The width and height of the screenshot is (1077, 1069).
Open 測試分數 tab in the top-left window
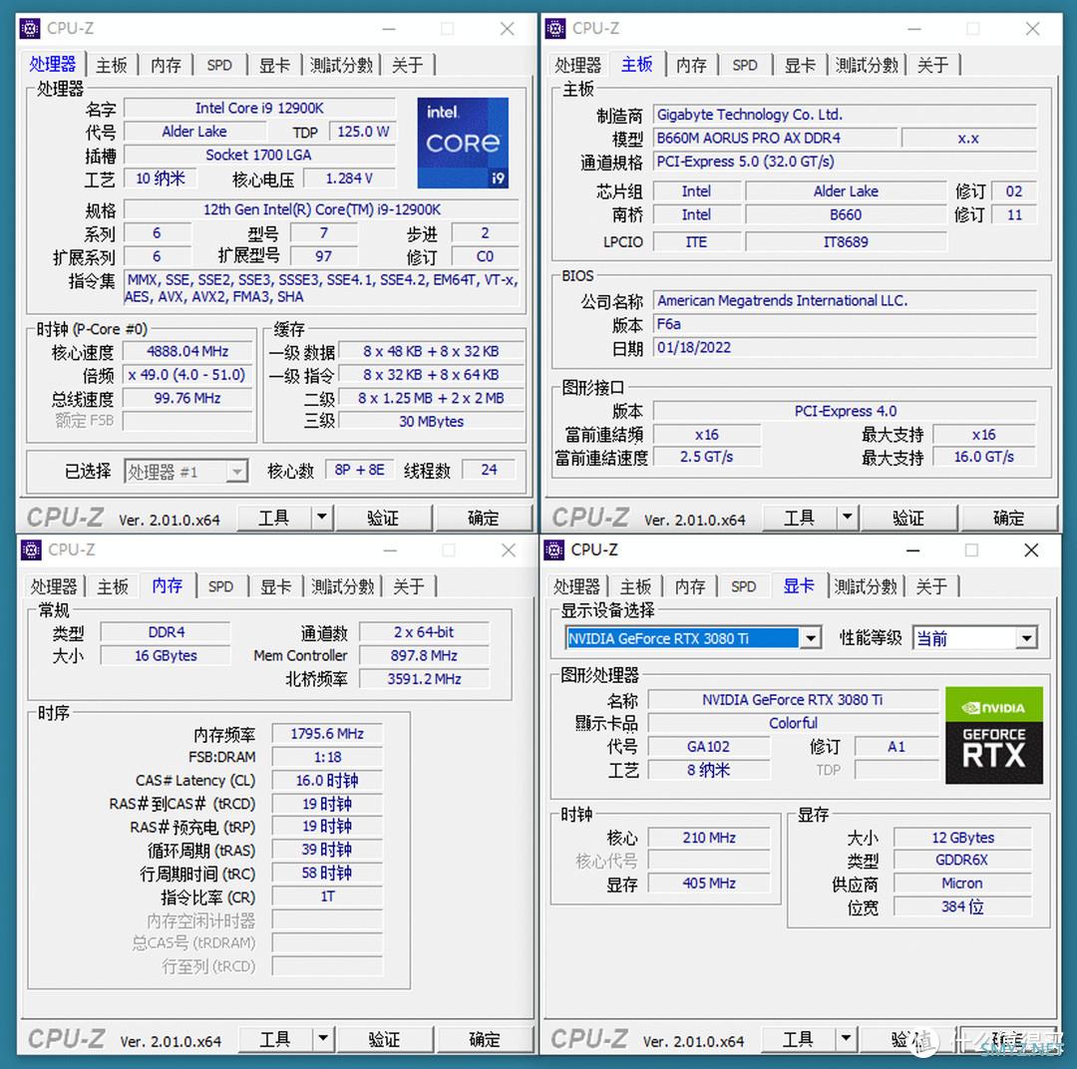point(341,65)
